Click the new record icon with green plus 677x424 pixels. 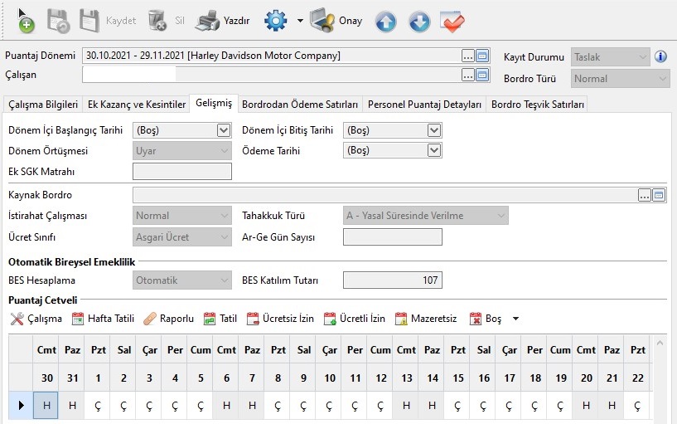(25, 21)
